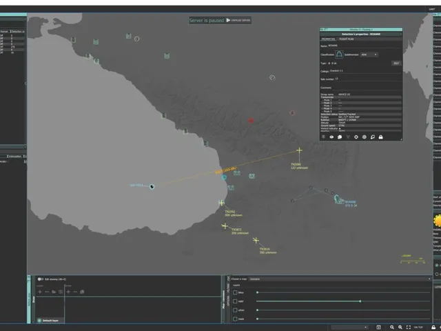The width and height of the screenshot is (441, 331).
Task: Open the Properties tab in selection panel
Action: [328, 39]
